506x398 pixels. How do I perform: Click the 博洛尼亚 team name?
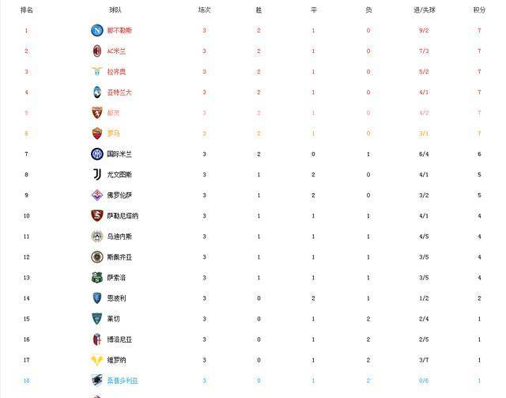[x=119, y=339]
